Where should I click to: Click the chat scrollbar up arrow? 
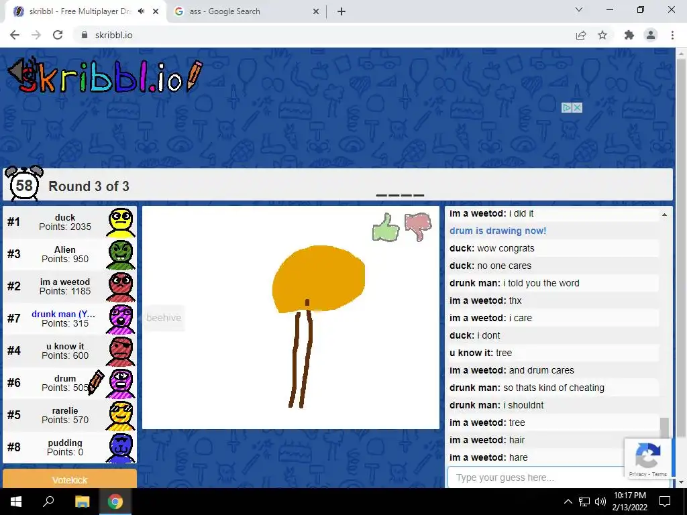664,215
